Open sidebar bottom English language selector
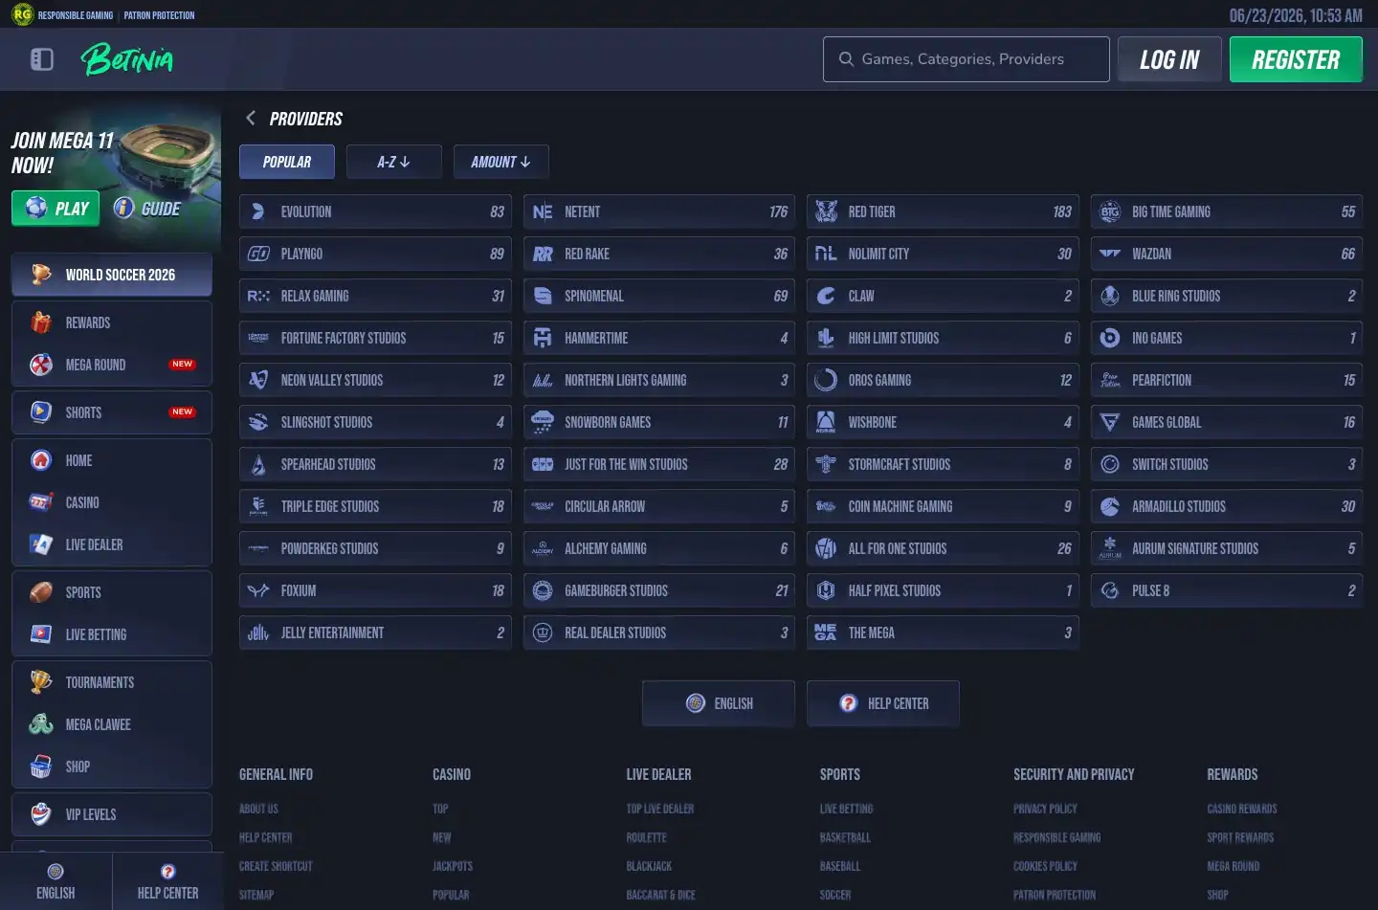The width and height of the screenshot is (1378, 910). (56, 881)
